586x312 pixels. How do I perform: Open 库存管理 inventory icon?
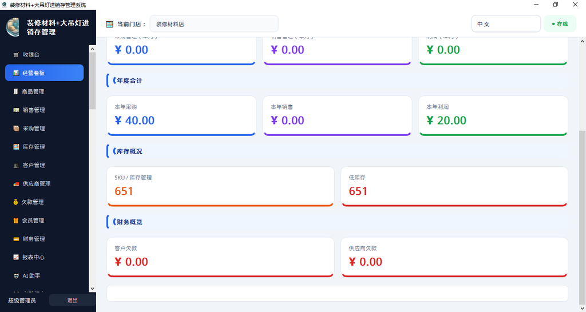click(x=16, y=147)
